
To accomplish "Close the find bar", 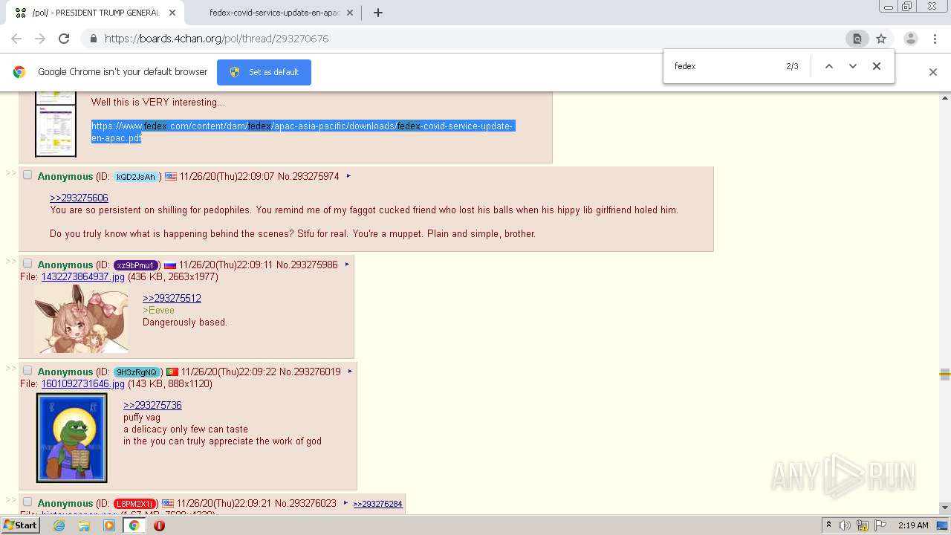I will (877, 66).
